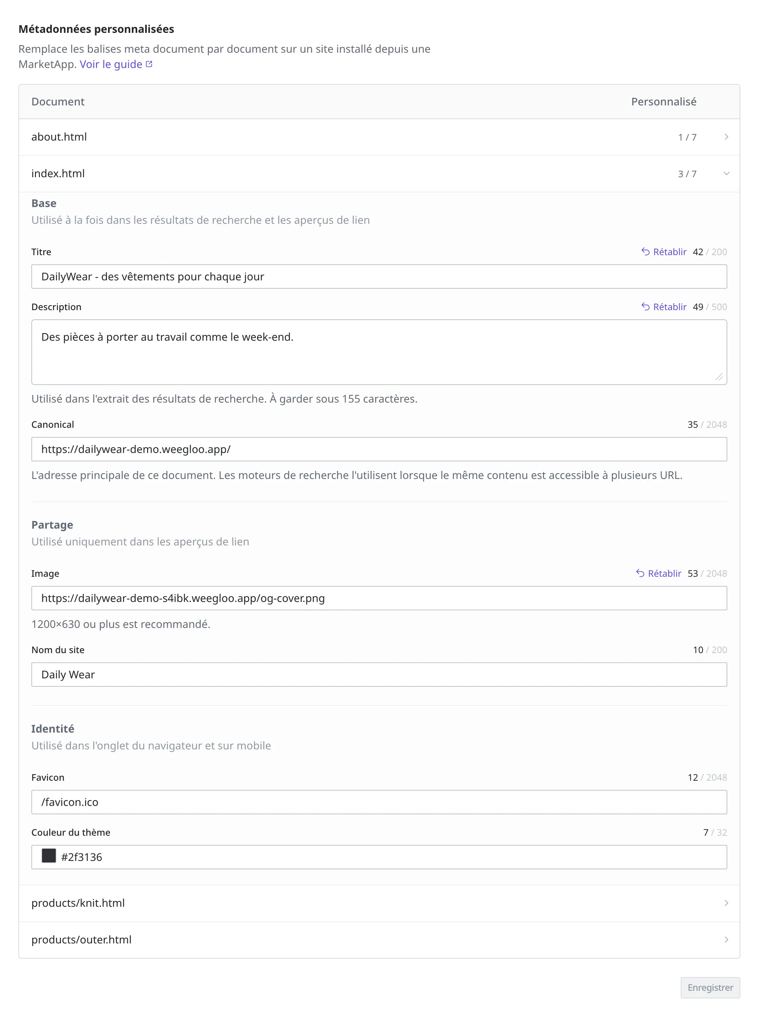
Task: Click the Enregistrer button
Action: pyautogui.click(x=710, y=987)
